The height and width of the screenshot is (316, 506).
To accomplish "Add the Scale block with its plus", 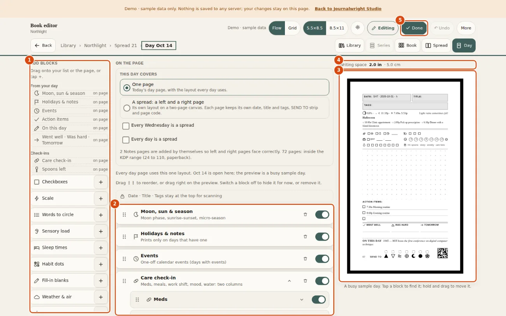I will tap(101, 198).
